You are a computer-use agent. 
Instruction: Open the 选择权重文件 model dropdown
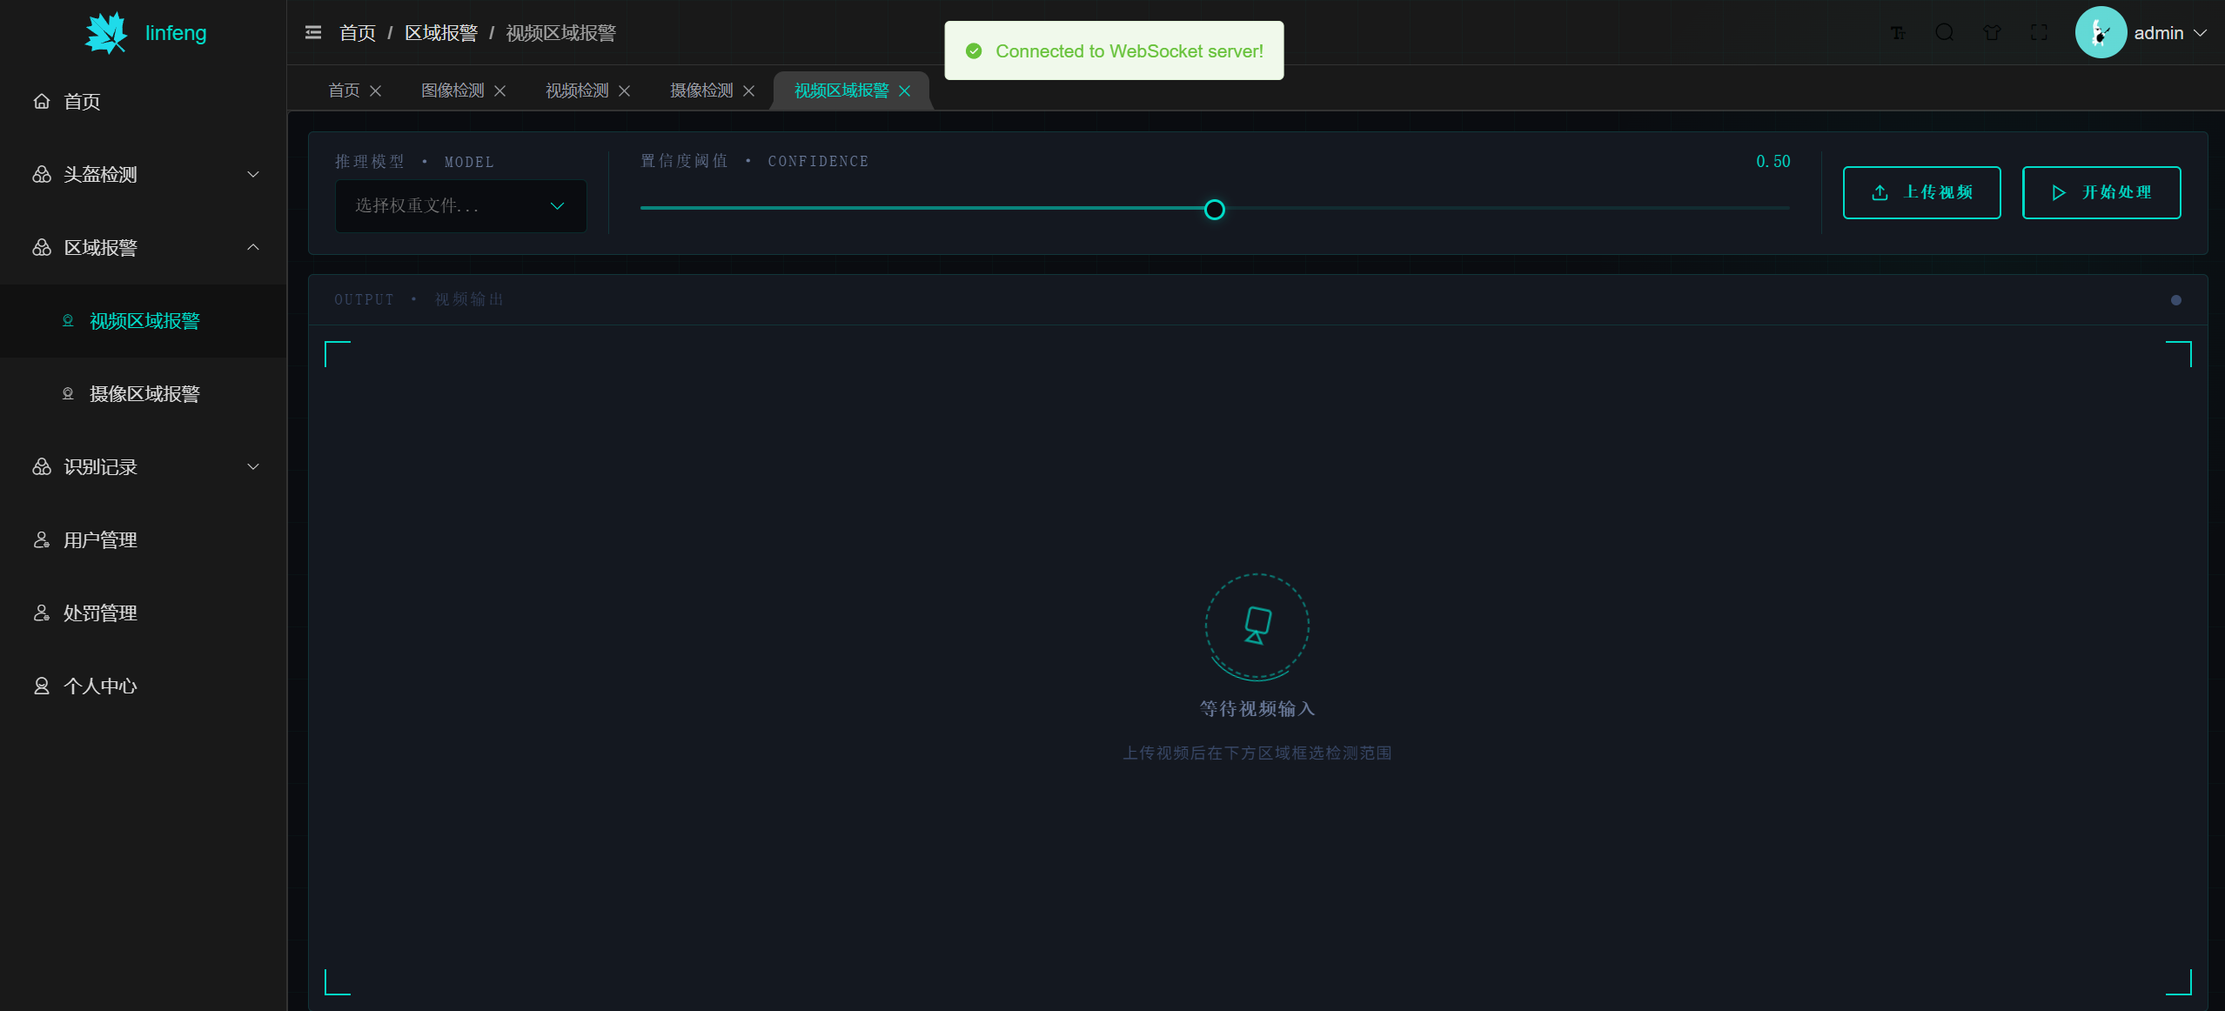(x=460, y=206)
